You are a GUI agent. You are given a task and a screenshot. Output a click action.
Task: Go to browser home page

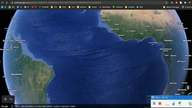tap(7, 2)
